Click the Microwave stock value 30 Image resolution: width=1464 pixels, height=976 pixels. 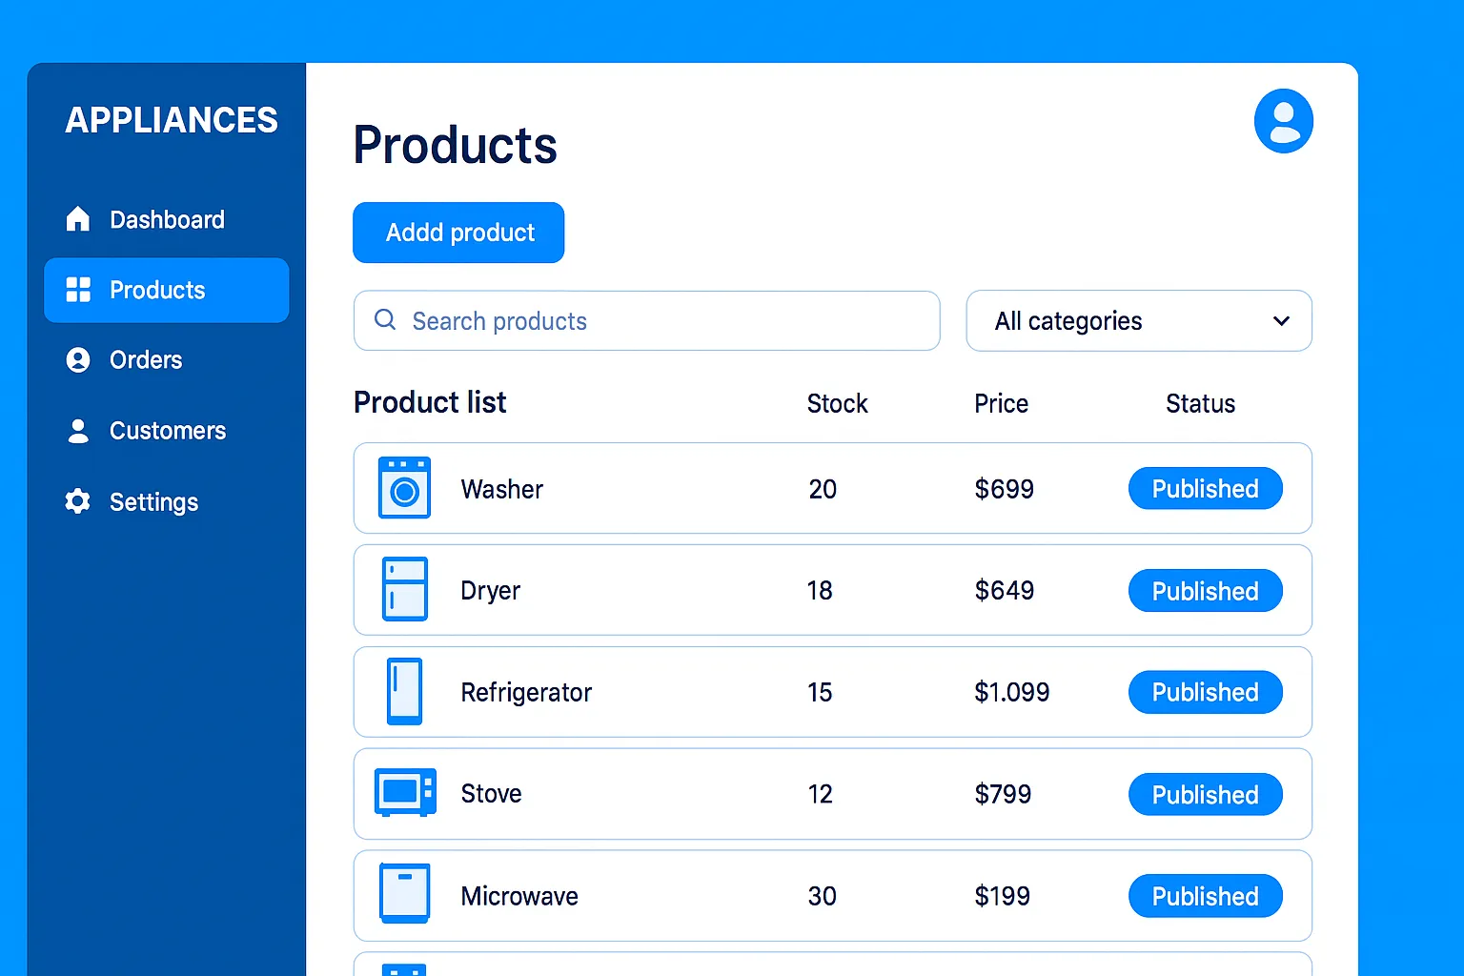(822, 896)
